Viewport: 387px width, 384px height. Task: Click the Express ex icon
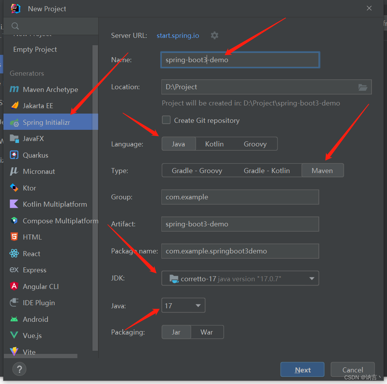(14, 270)
